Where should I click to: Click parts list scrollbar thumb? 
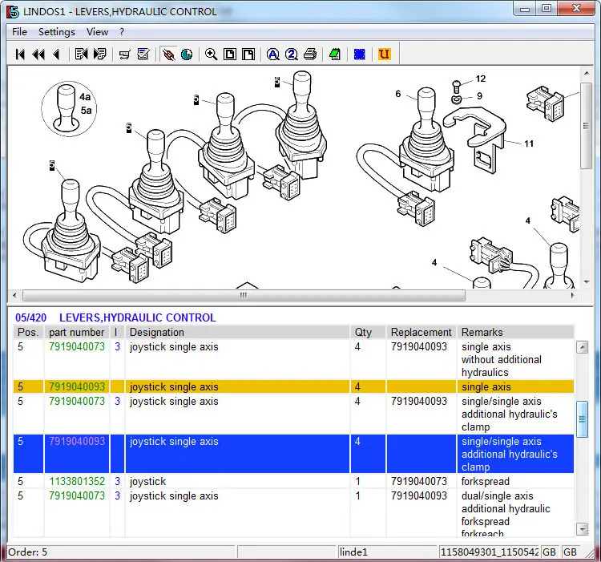583,419
